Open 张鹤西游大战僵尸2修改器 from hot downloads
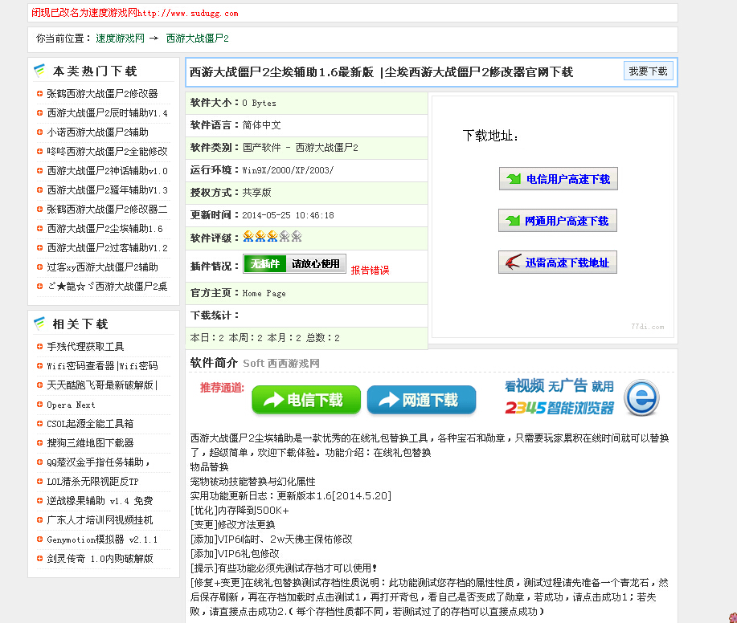 tap(102, 94)
